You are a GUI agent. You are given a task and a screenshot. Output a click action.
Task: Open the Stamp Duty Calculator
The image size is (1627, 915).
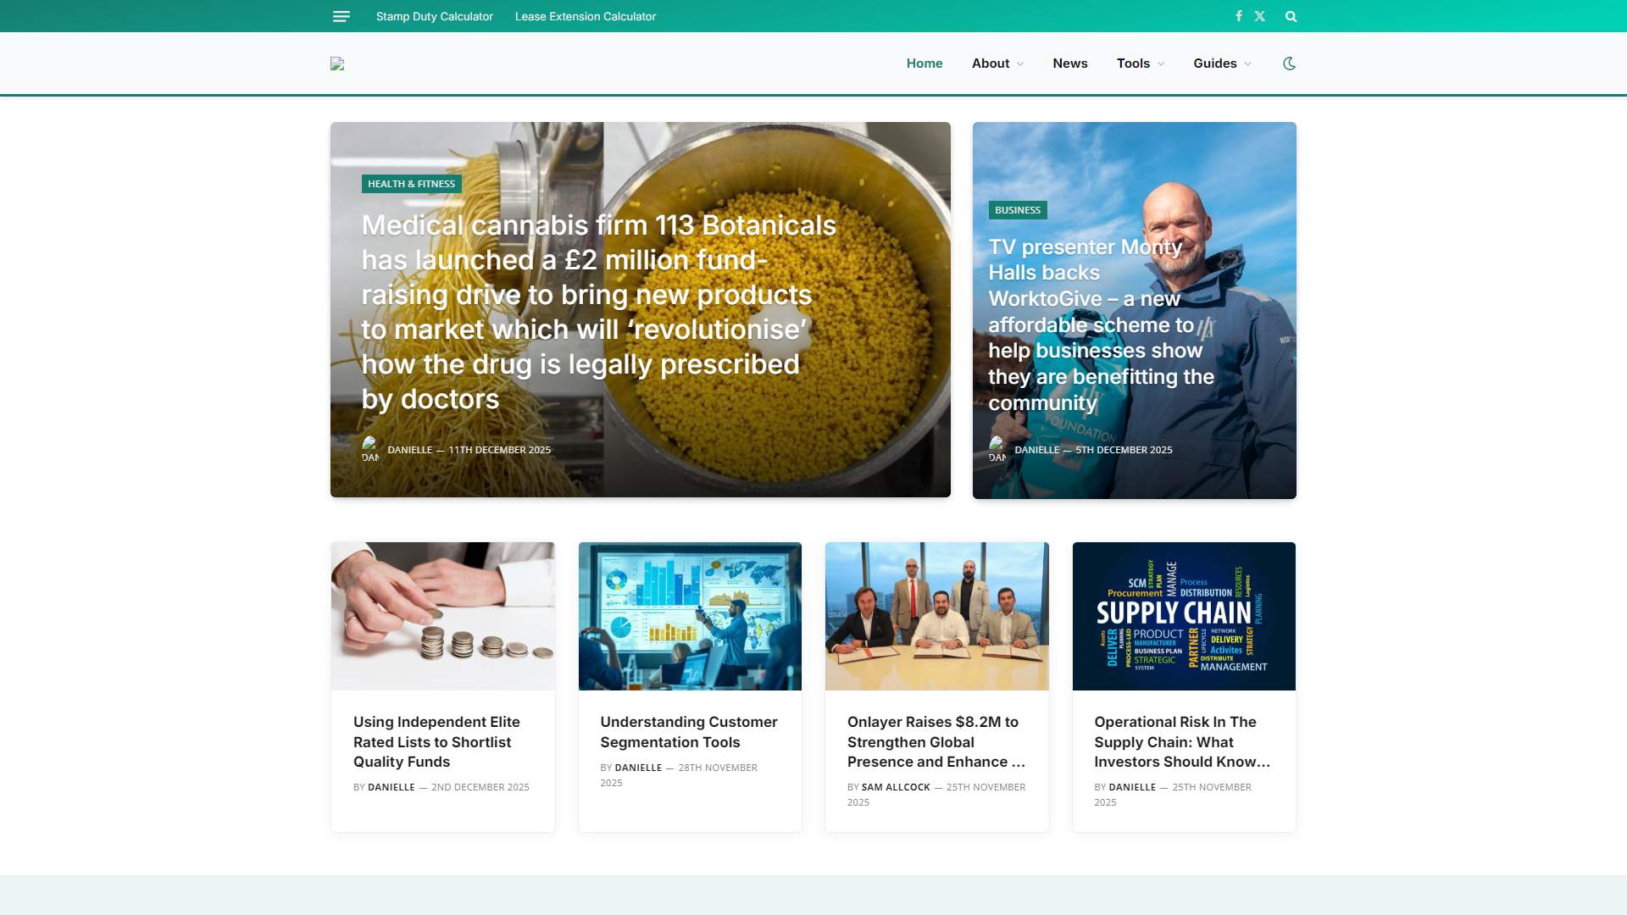point(435,16)
